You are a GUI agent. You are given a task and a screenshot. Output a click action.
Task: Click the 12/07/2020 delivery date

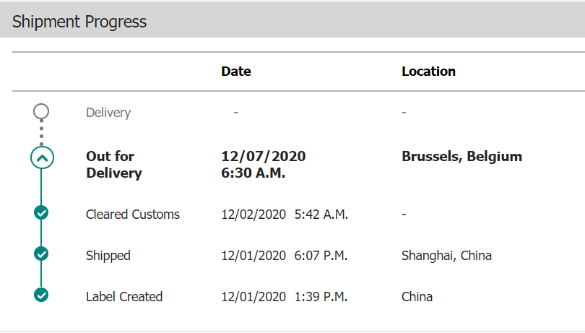[264, 156]
